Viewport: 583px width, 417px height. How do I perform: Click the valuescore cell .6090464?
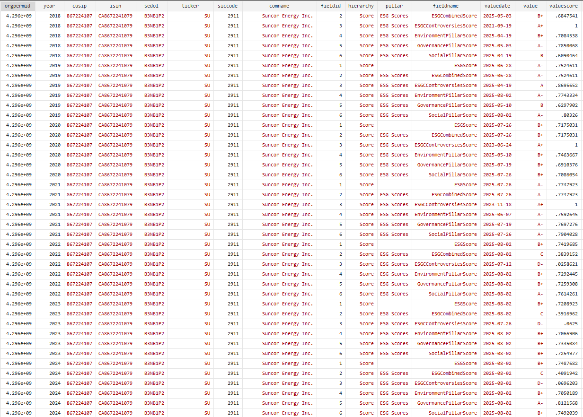(563, 56)
